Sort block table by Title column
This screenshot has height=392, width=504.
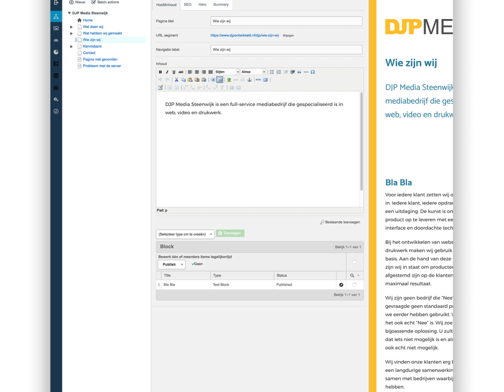167,276
